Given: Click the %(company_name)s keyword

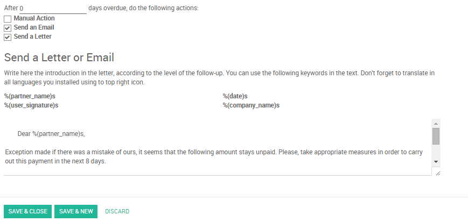Looking at the screenshot, I should [x=251, y=105].
